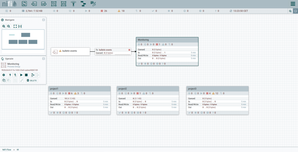Screen dimensions: 298x152
Task: Click the Monitoring id f82b2dc8 text
Action: [20, 70]
